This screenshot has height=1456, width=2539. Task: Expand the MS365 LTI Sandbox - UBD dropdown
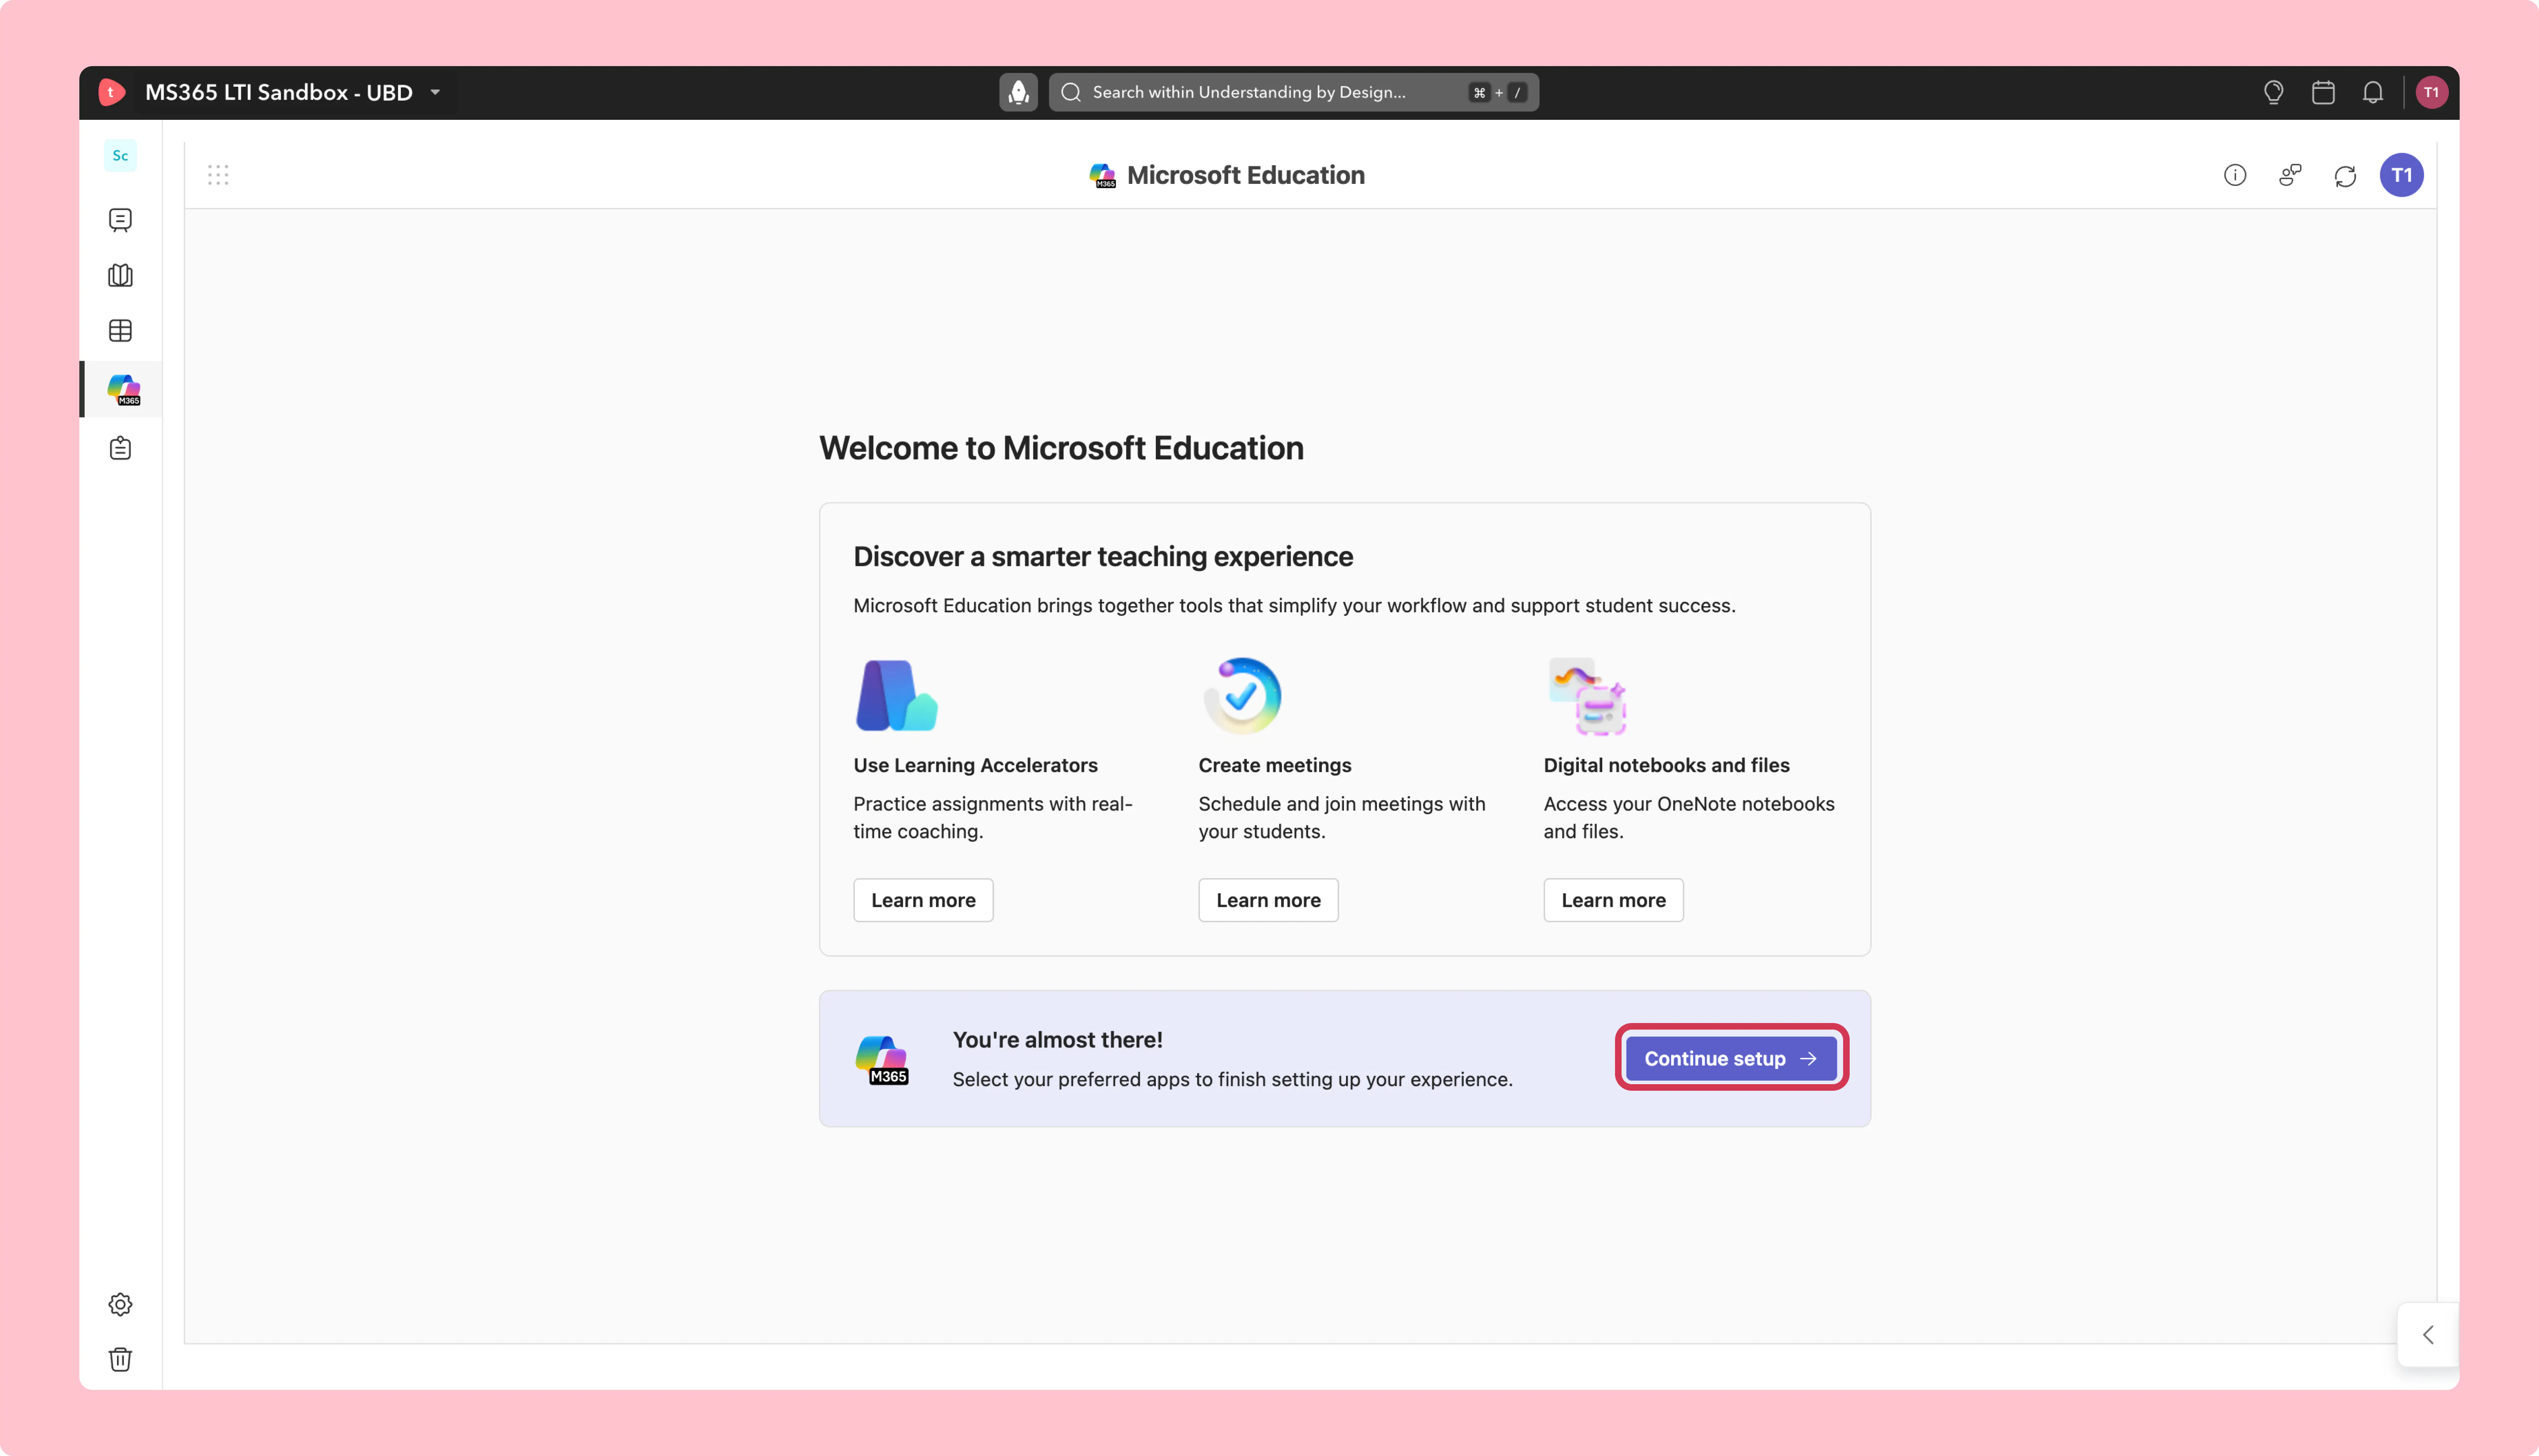(436, 92)
